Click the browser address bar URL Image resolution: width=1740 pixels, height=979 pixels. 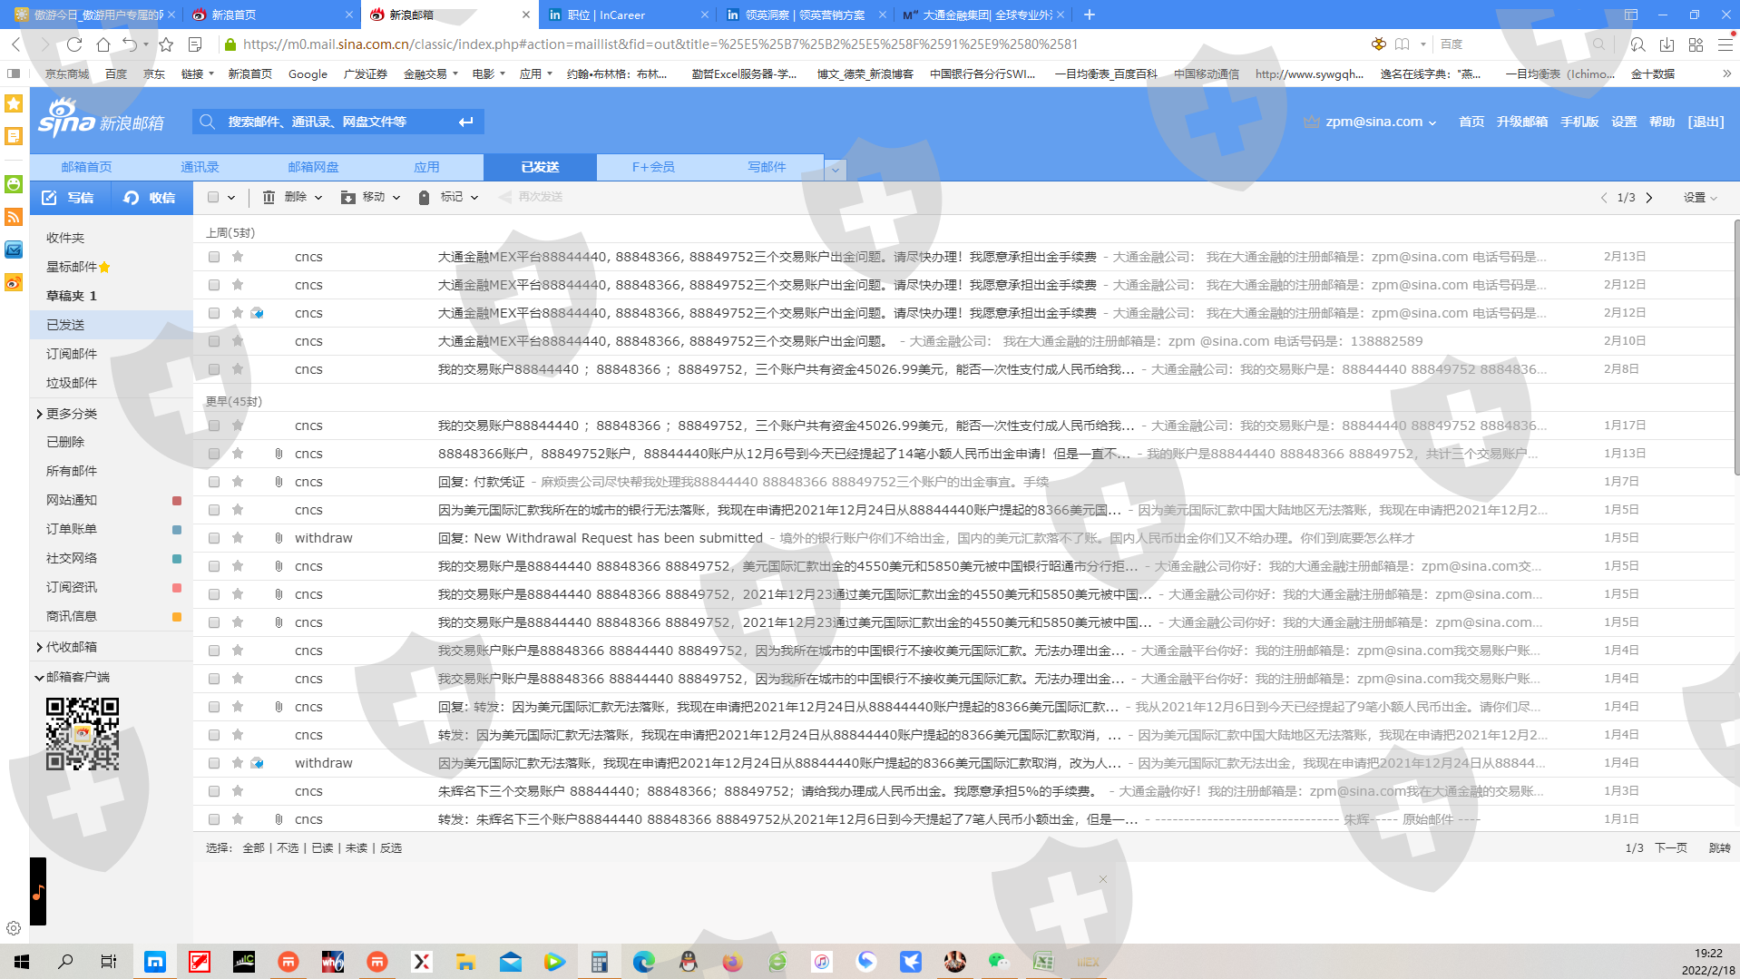click(660, 44)
